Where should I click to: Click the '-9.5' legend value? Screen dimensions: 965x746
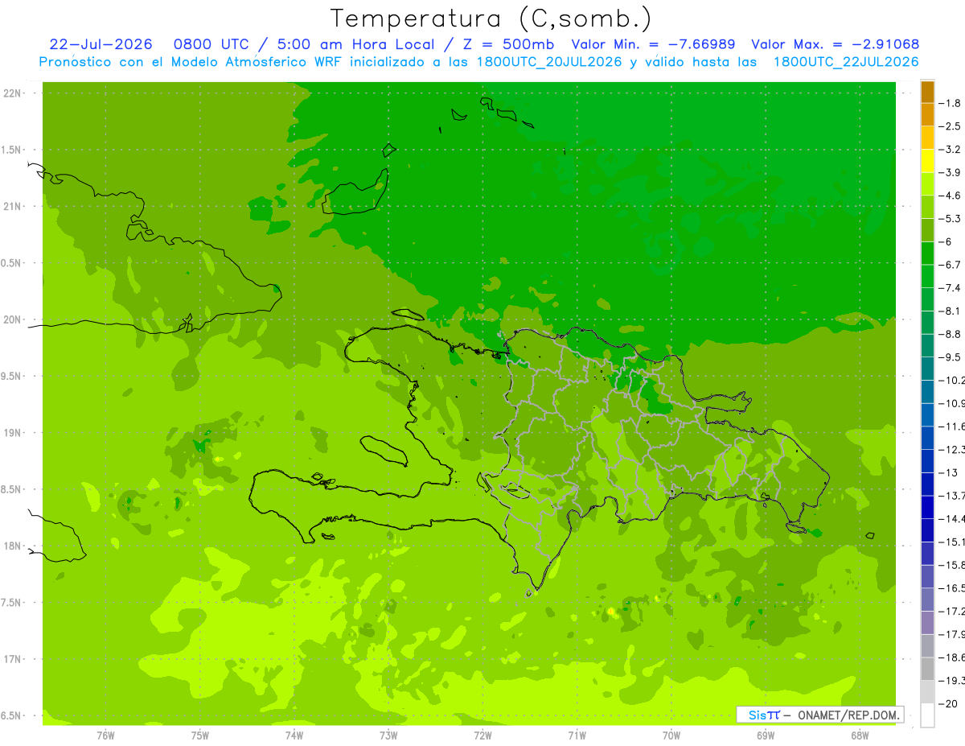[x=951, y=357]
